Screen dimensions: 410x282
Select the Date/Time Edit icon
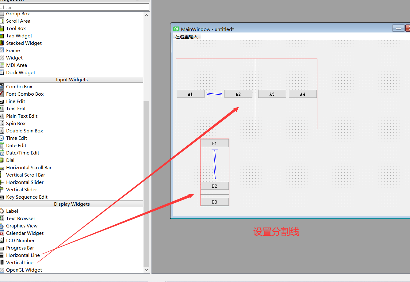[x=2, y=153]
